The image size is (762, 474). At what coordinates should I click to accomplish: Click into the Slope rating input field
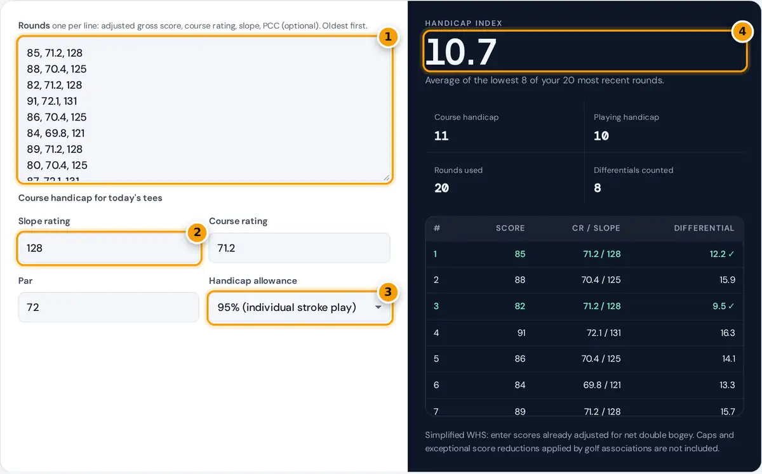pos(109,248)
